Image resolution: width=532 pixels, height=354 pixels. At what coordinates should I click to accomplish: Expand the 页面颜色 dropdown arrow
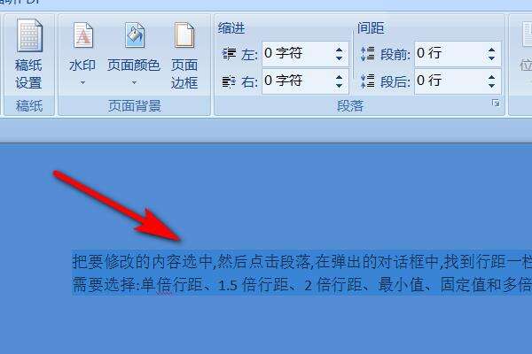coord(135,82)
